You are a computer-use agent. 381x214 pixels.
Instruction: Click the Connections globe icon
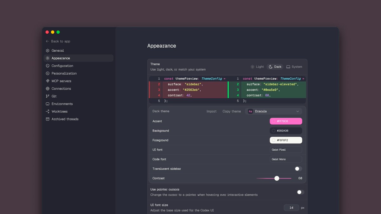tap(48, 89)
